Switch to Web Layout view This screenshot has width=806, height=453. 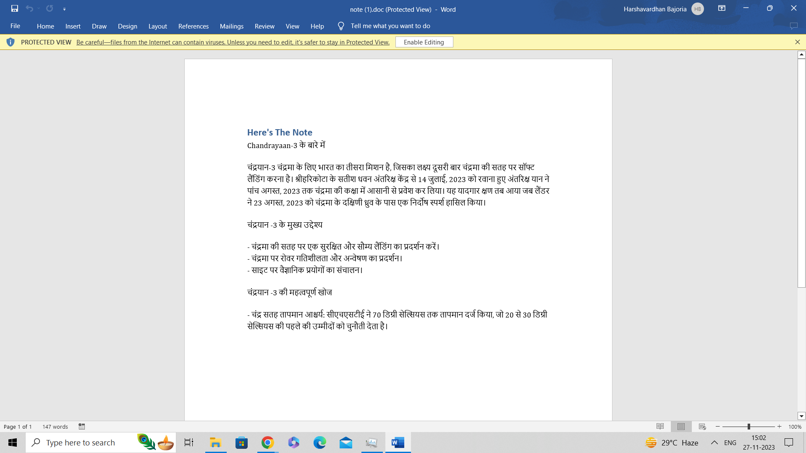[702, 427]
